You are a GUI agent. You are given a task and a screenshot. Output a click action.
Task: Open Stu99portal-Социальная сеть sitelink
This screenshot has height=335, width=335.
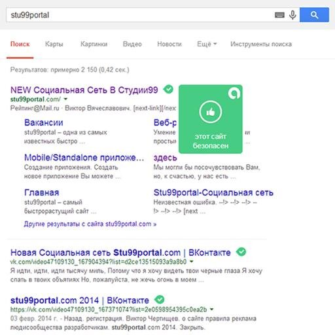point(213,192)
